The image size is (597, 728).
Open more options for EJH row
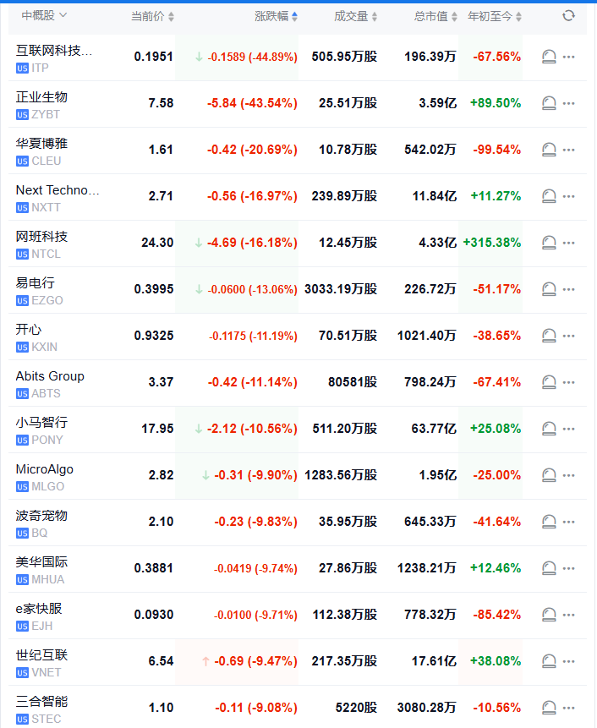(x=569, y=614)
